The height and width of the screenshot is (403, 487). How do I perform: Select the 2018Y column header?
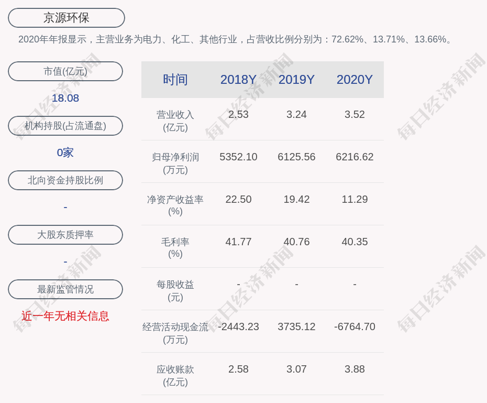coord(239,80)
